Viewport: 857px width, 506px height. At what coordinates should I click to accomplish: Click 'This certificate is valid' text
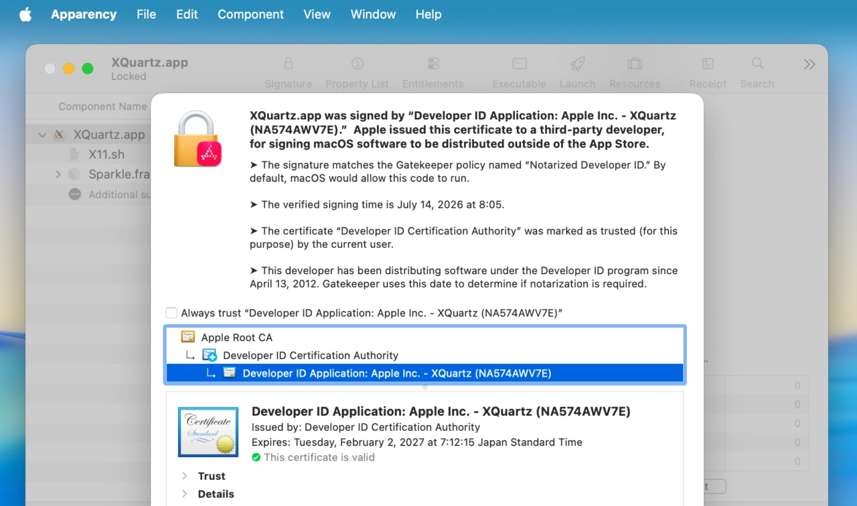point(319,457)
